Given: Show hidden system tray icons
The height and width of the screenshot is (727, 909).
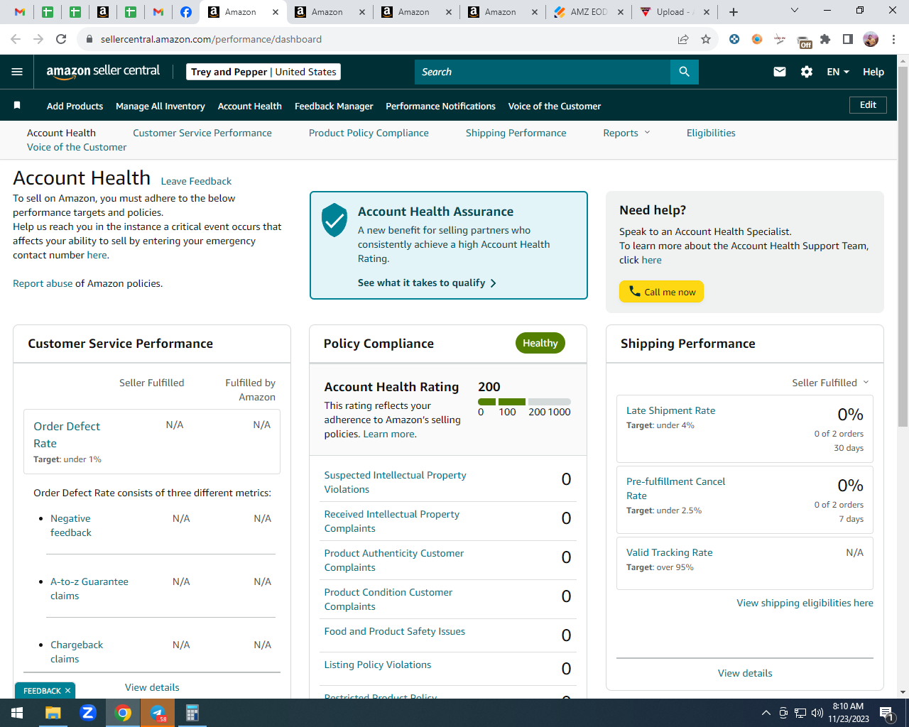Looking at the screenshot, I should (x=766, y=713).
